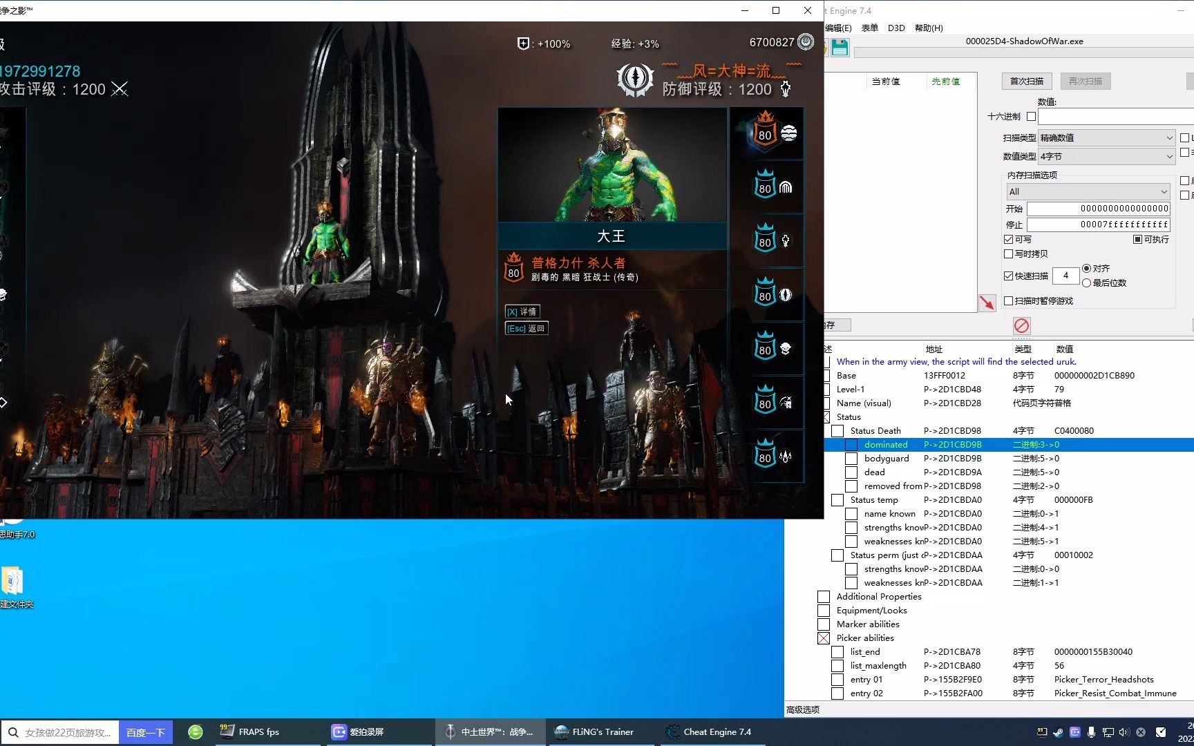Click the 先前值 column header
The width and height of the screenshot is (1194, 746).
pyautogui.click(x=946, y=82)
